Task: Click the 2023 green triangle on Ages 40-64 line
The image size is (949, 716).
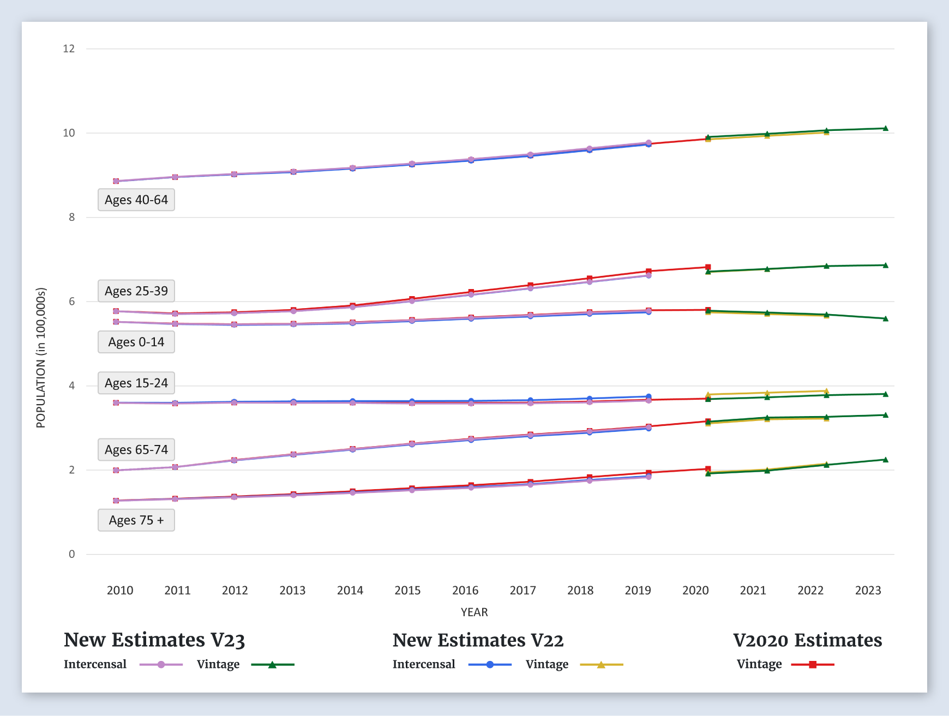Action: [885, 129]
